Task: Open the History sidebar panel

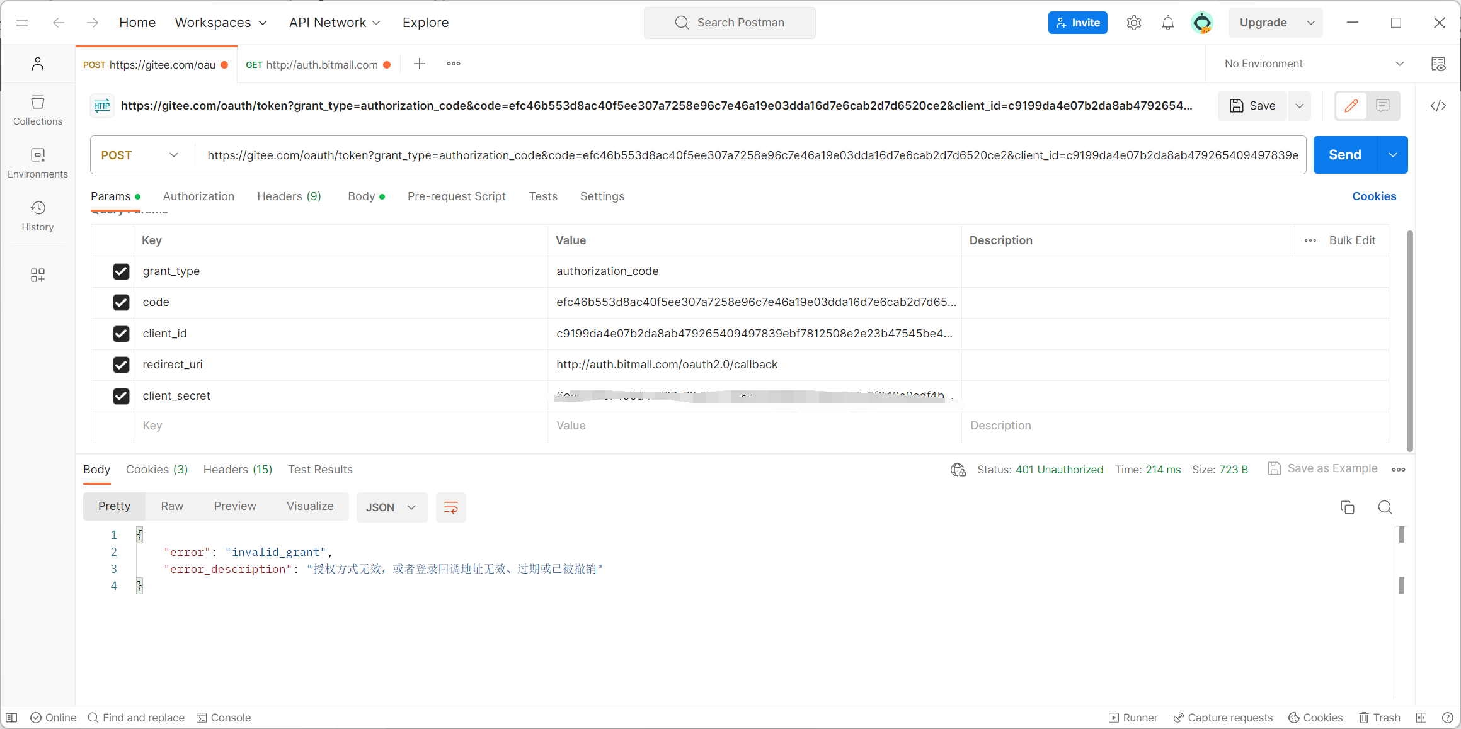Action: (x=38, y=216)
